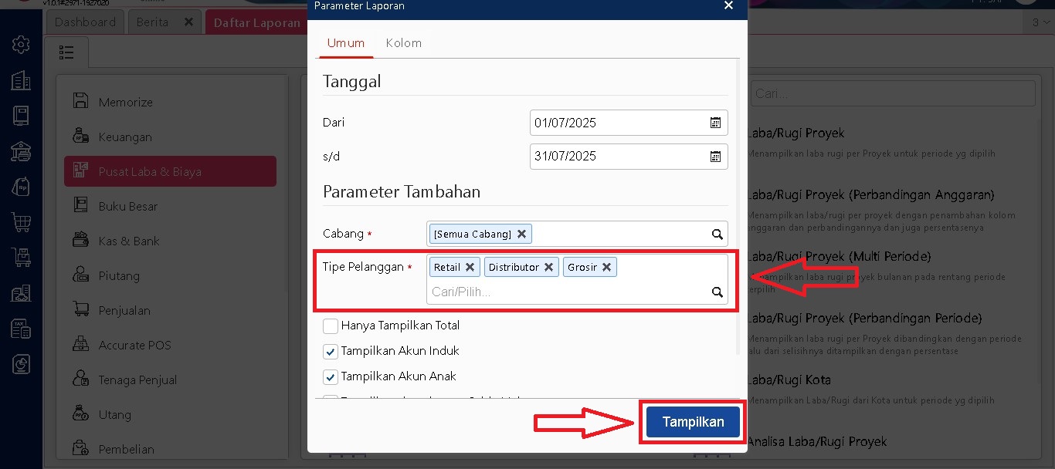This screenshot has height=469, width=1055.
Task: Expand the tab overflow dropdown at top right
Action: tap(1042, 22)
